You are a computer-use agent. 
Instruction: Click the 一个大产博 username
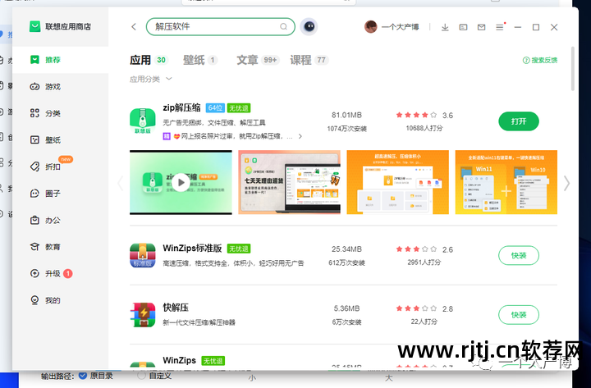pyautogui.click(x=400, y=27)
